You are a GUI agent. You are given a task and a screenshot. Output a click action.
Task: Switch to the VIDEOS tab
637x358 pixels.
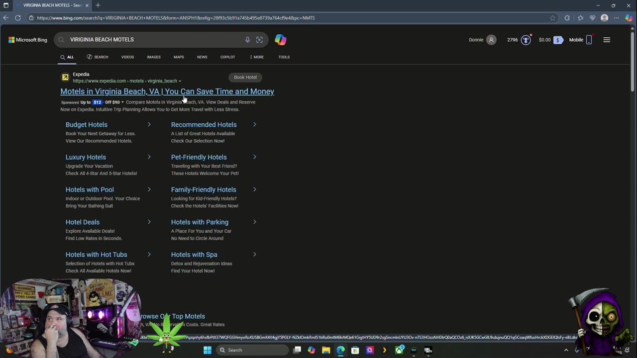127,57
